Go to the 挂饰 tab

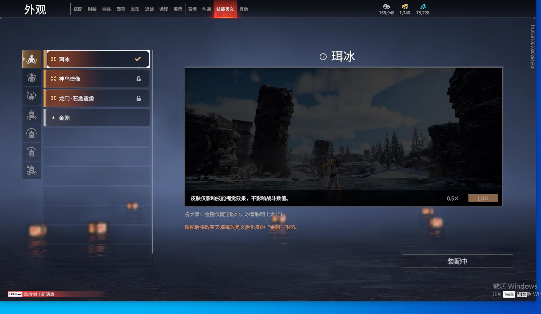click(x=106, y=9)
